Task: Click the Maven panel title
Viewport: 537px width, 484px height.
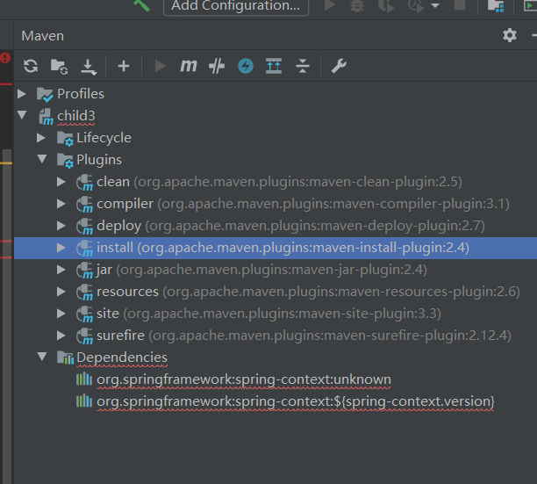Action: click(42, 36)
